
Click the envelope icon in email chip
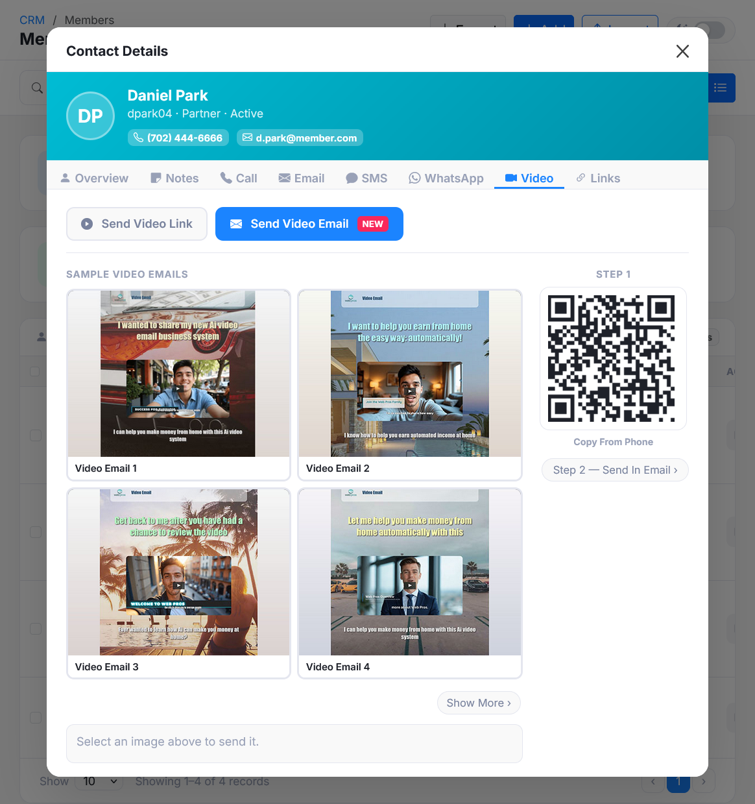click(247, 138)
